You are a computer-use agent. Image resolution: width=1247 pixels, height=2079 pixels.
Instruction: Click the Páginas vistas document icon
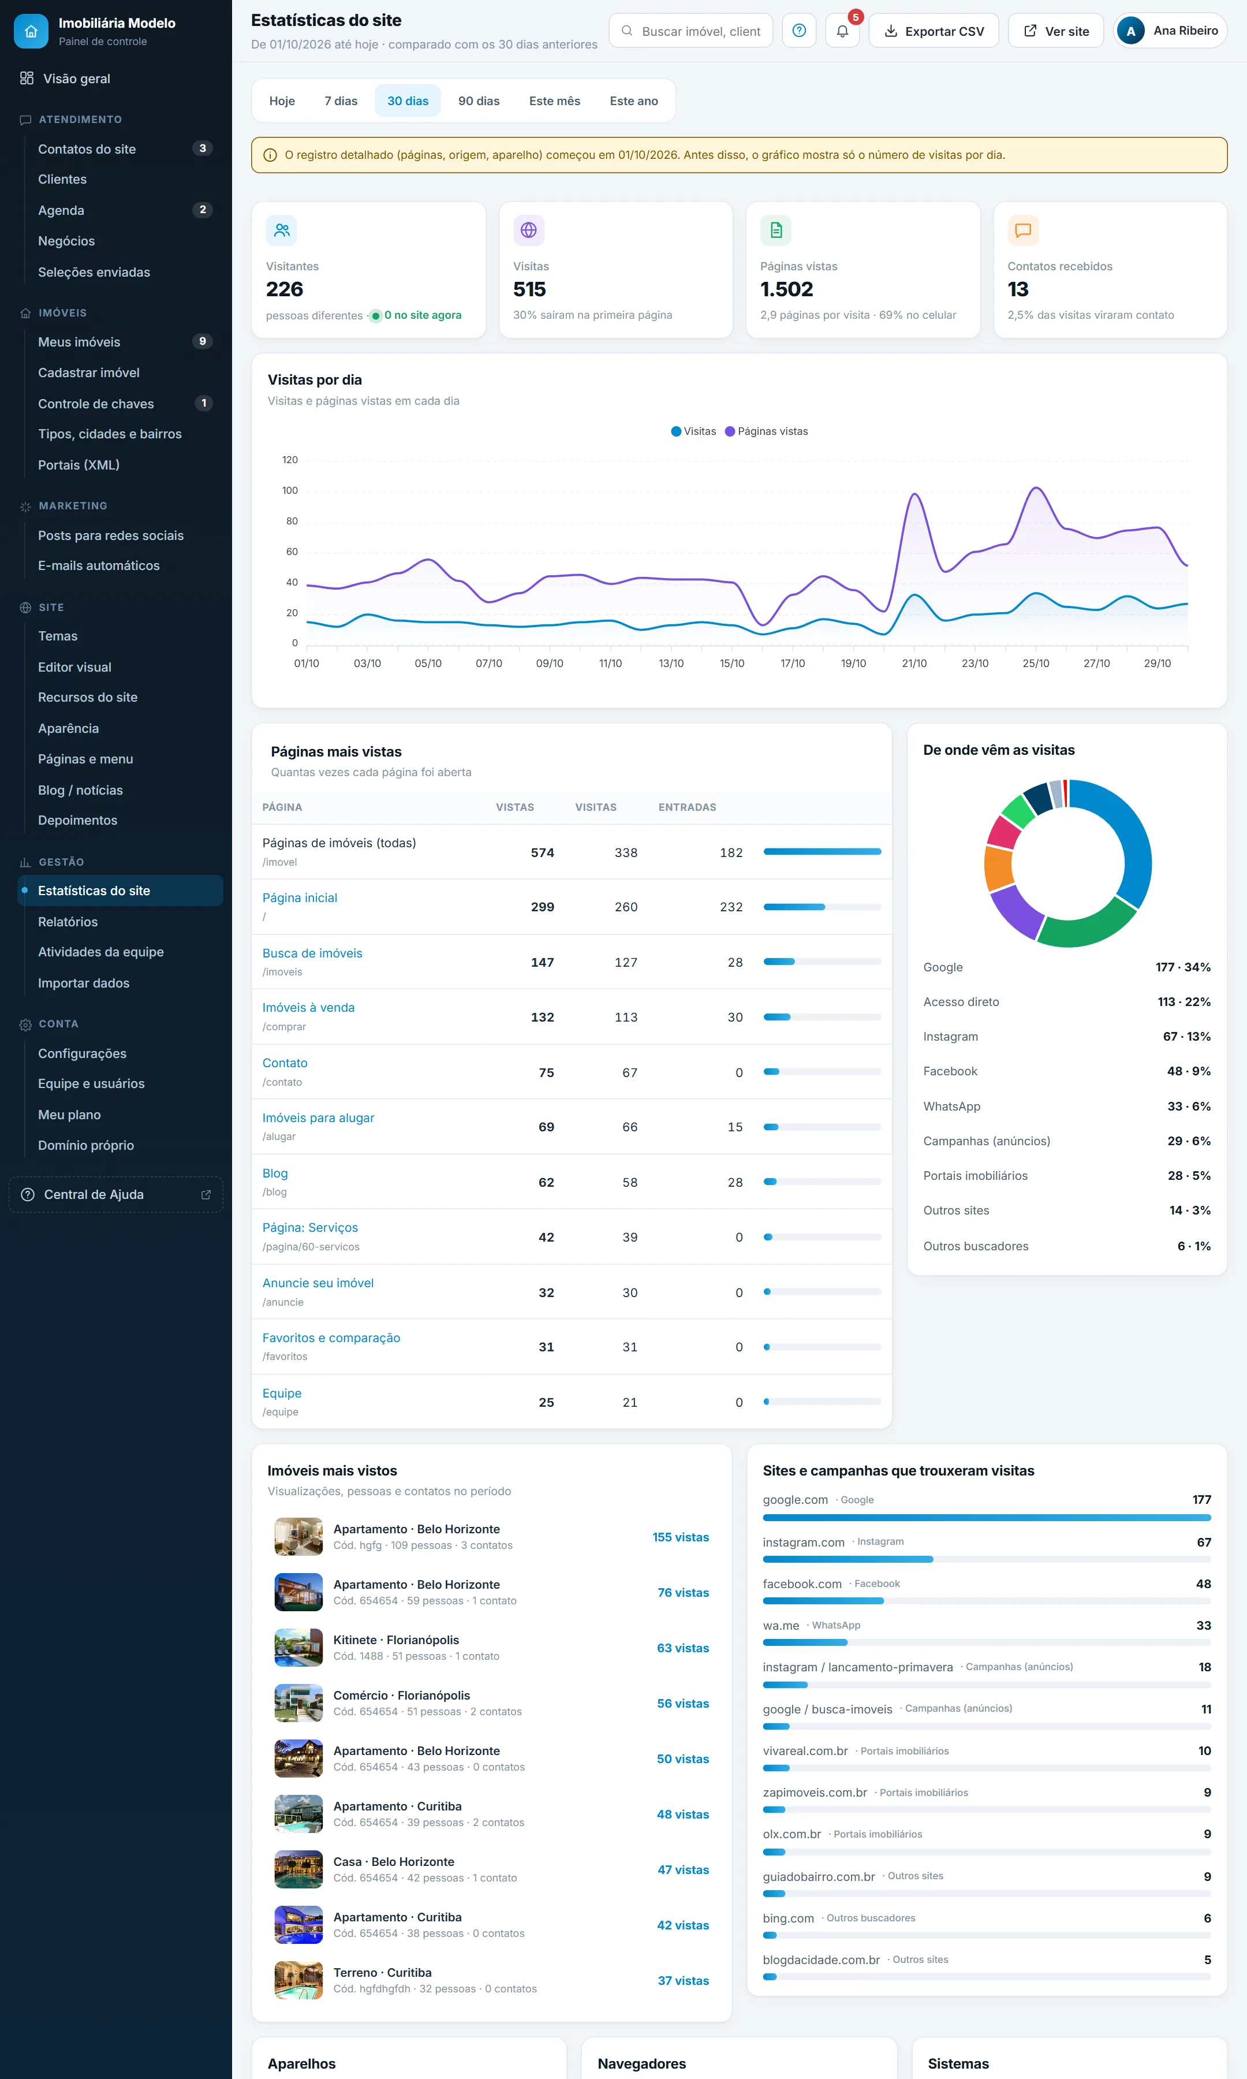pyautogui.click(x=775, y=229)
